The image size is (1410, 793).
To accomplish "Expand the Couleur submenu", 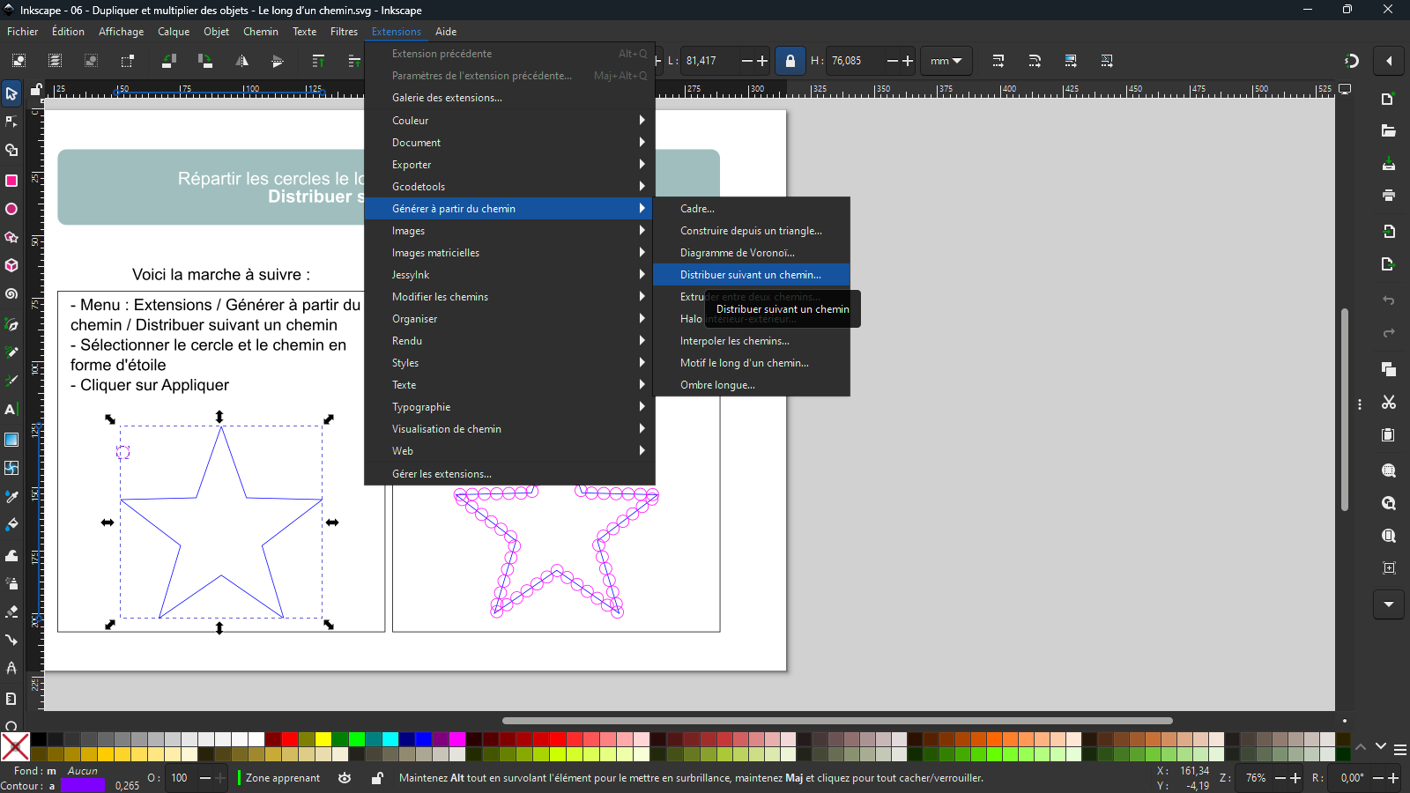I will [509, 121].
